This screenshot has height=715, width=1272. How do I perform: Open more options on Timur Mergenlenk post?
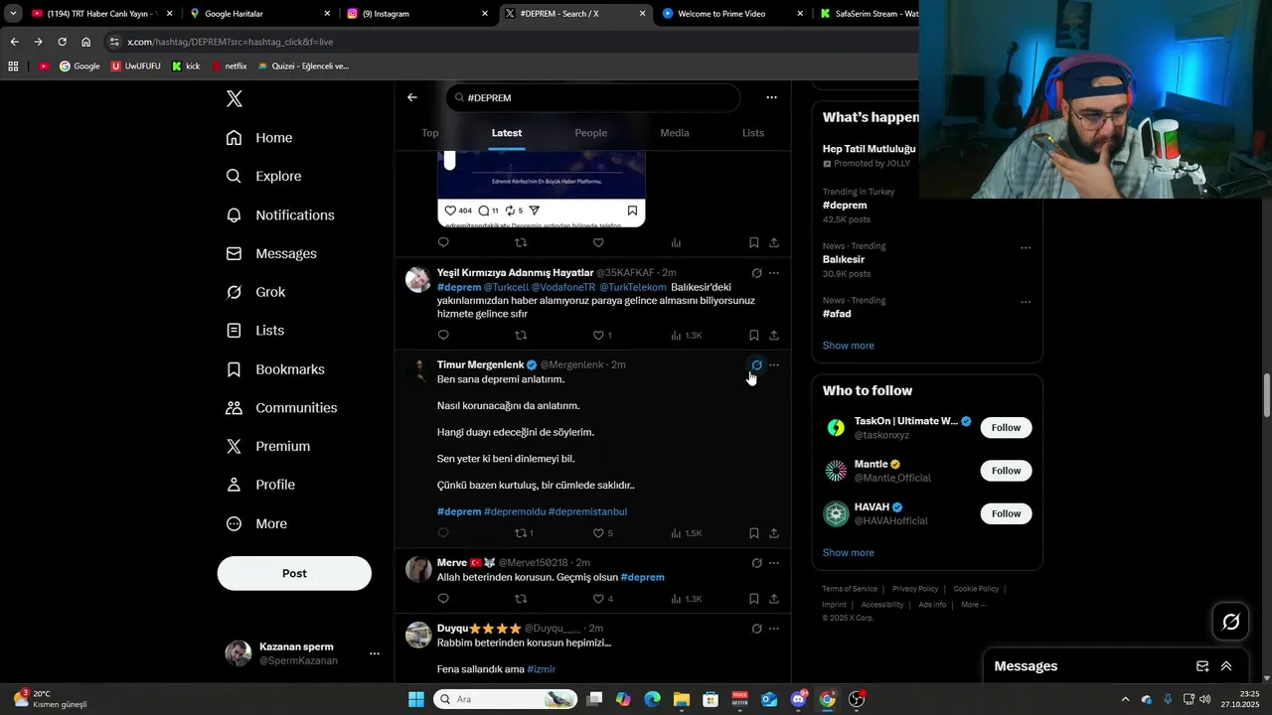[774, 365]
